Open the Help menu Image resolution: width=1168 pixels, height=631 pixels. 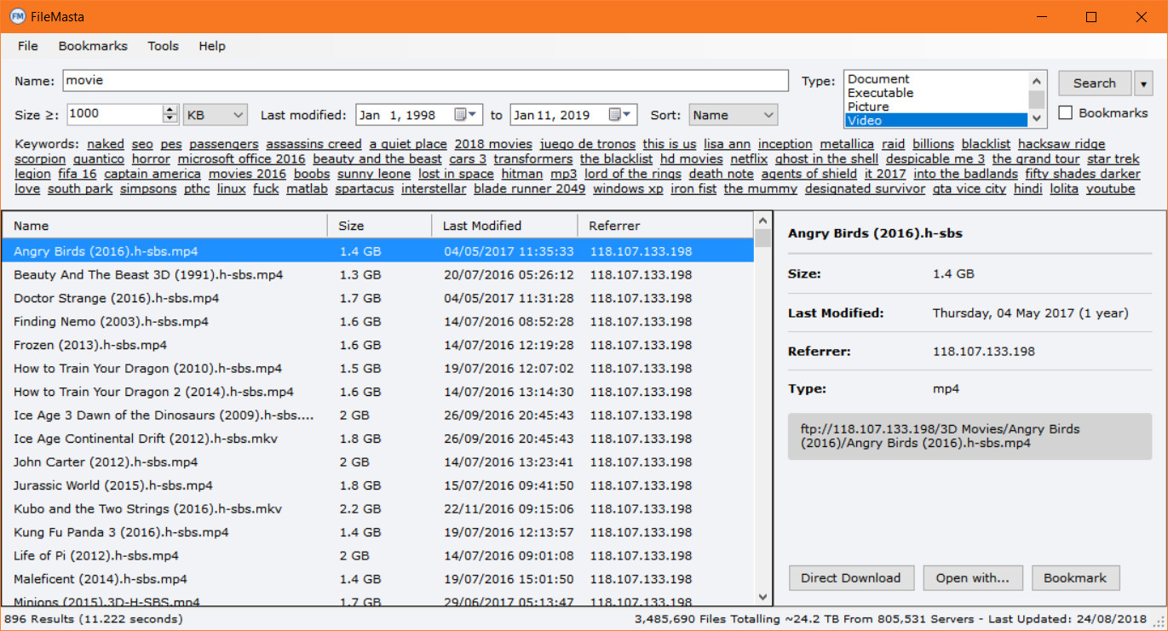pyautogui.click(x=212, y=46)
